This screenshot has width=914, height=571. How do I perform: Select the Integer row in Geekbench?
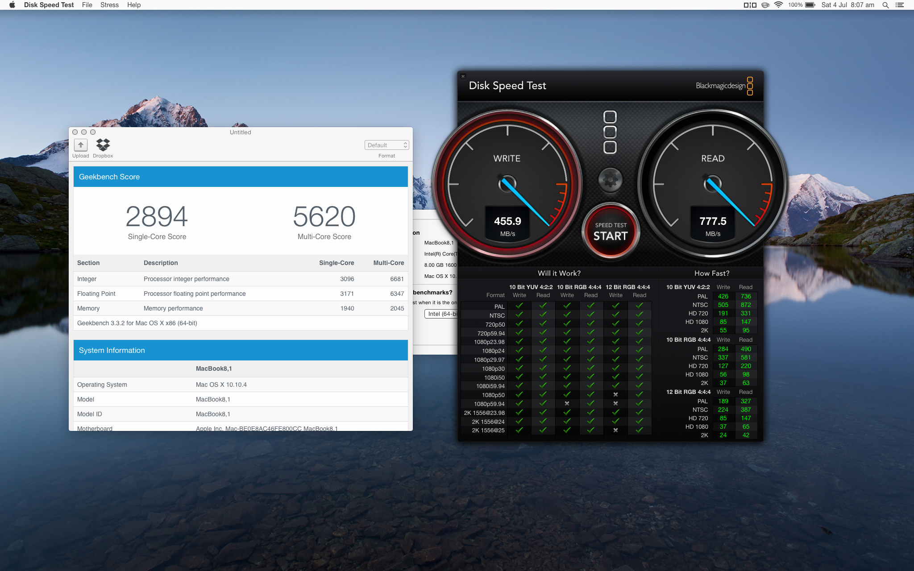pyautogui.click(x=241, y=279)
